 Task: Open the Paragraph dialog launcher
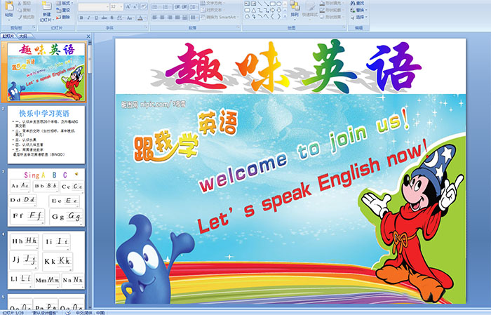[x=238, y=28]
